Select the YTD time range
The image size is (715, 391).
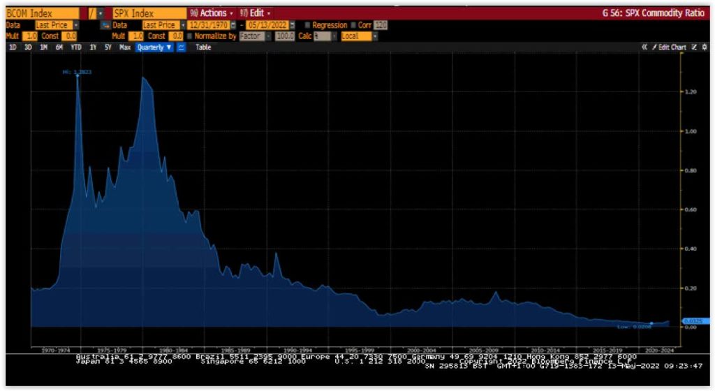tap(75, 47)
